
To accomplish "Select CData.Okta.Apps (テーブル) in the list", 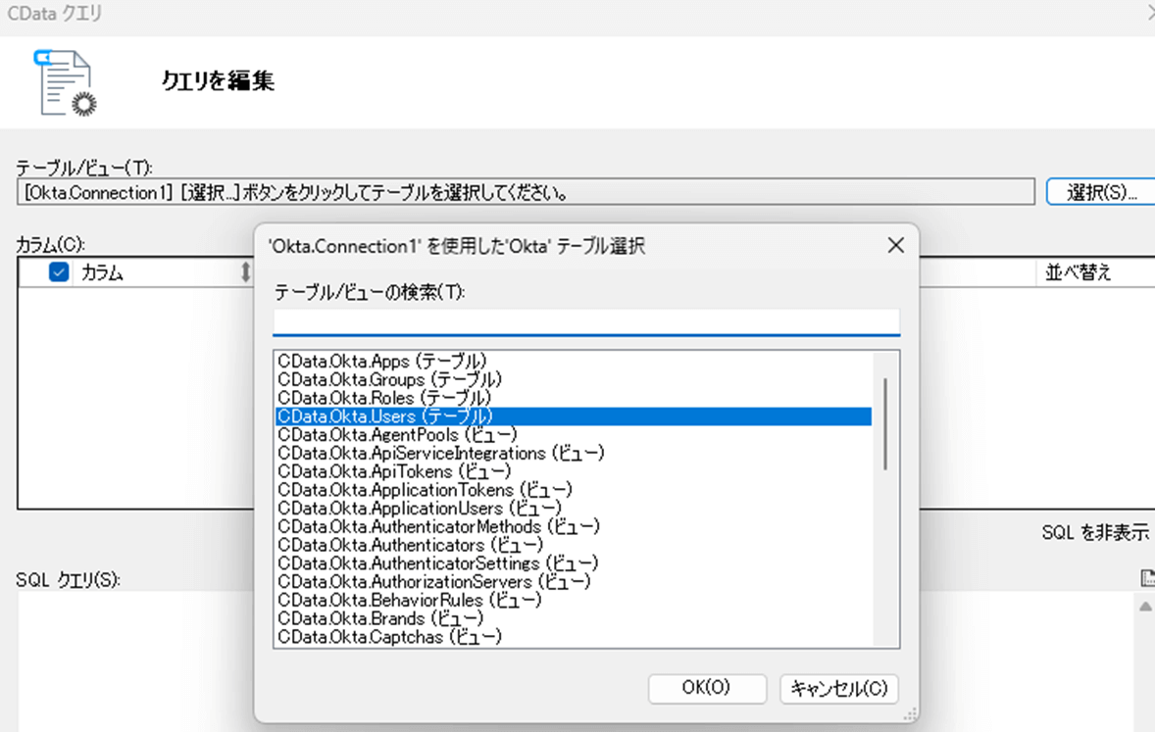I will click(x=381, y=362).
